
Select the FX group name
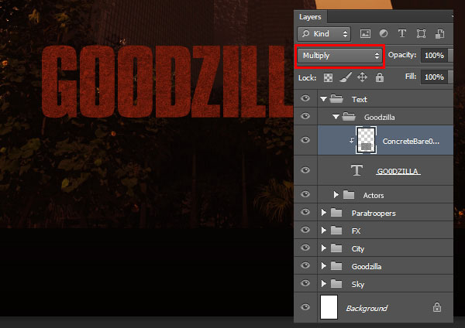356,231
